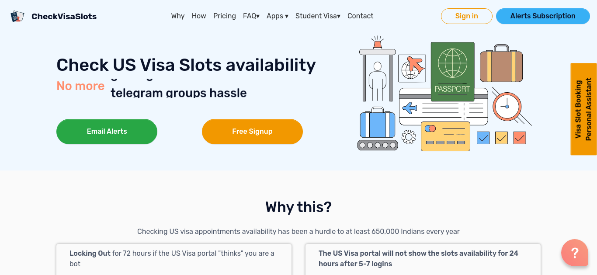Click the blue checkbox in illustration

pos(483,138)
